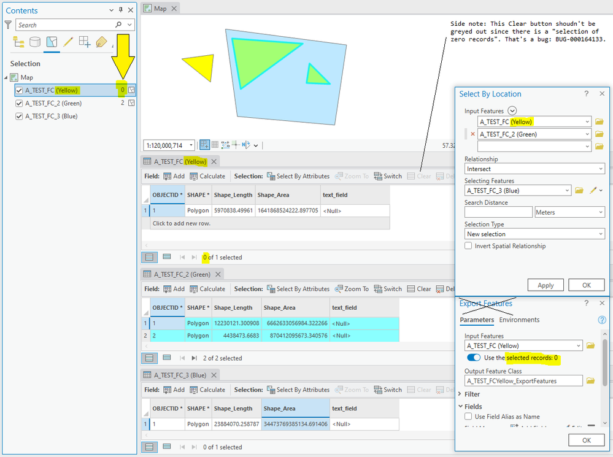Browse for A_TEST_FC_2 (Green) input features
This screenshot has width=613, height=457.
coord(599,134)
